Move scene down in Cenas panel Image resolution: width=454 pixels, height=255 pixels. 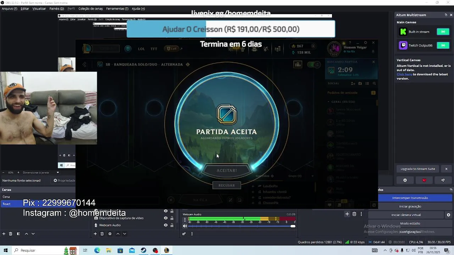pyautogui.click(x=33, y=234)
